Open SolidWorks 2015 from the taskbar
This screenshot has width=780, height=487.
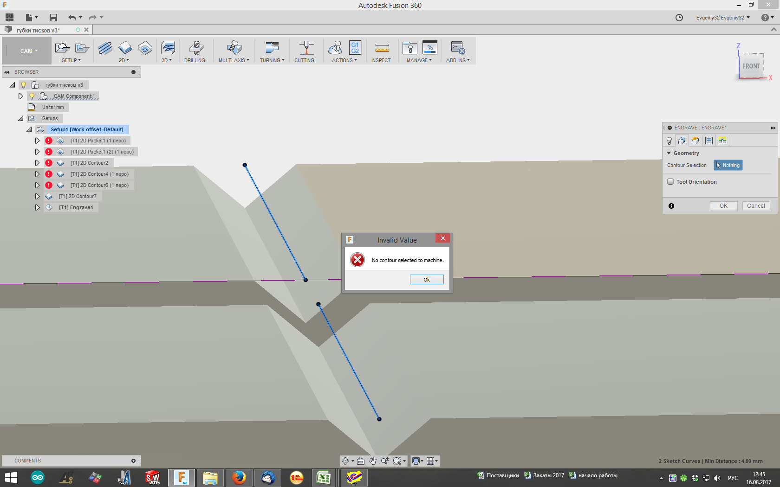click(x=153, y=478)
